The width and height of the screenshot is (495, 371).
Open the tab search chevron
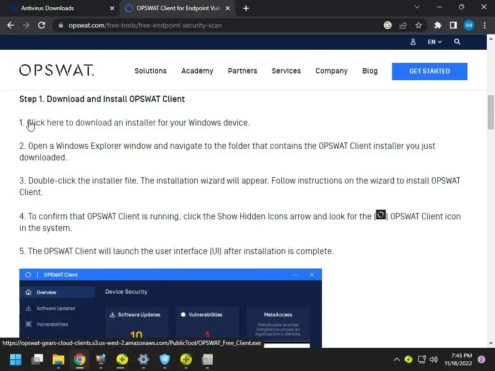point(417,7)
